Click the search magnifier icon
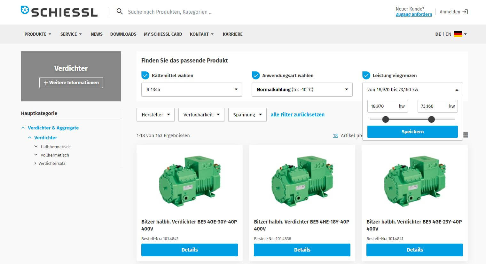486x264 pixels. [x=120, y=12]
